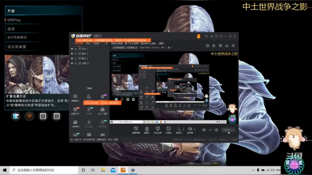312x175 pixels.
Task: Open the podium-shaped tool in the toolbox
Action: click(75, 123)
